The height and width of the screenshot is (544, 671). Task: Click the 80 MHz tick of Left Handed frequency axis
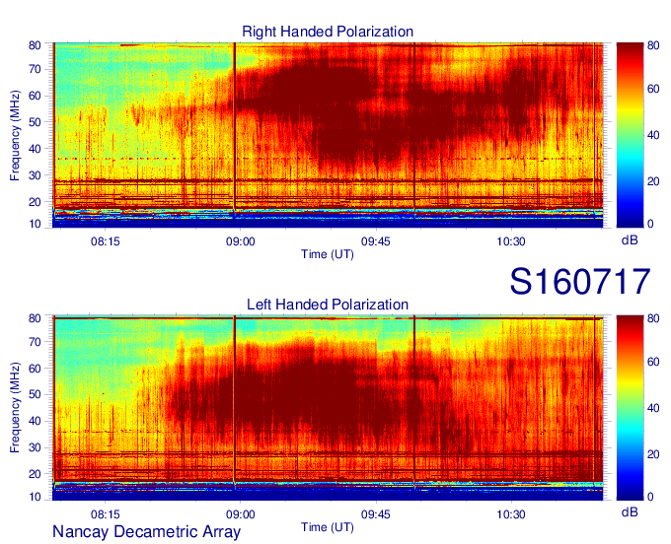coord(35,318)
